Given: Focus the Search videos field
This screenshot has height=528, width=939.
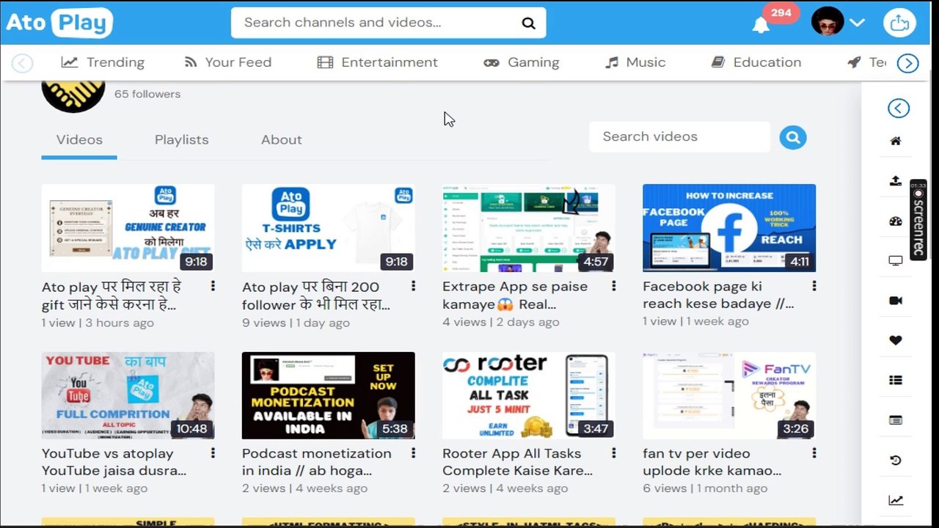Looking at the screenshot, I should coord(679,137).
